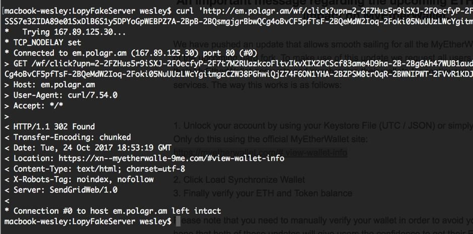Screen dimensions: 473x234
Task: Click the 'Click Load Synchronize Wallet' background text
Action: (239, 180)
